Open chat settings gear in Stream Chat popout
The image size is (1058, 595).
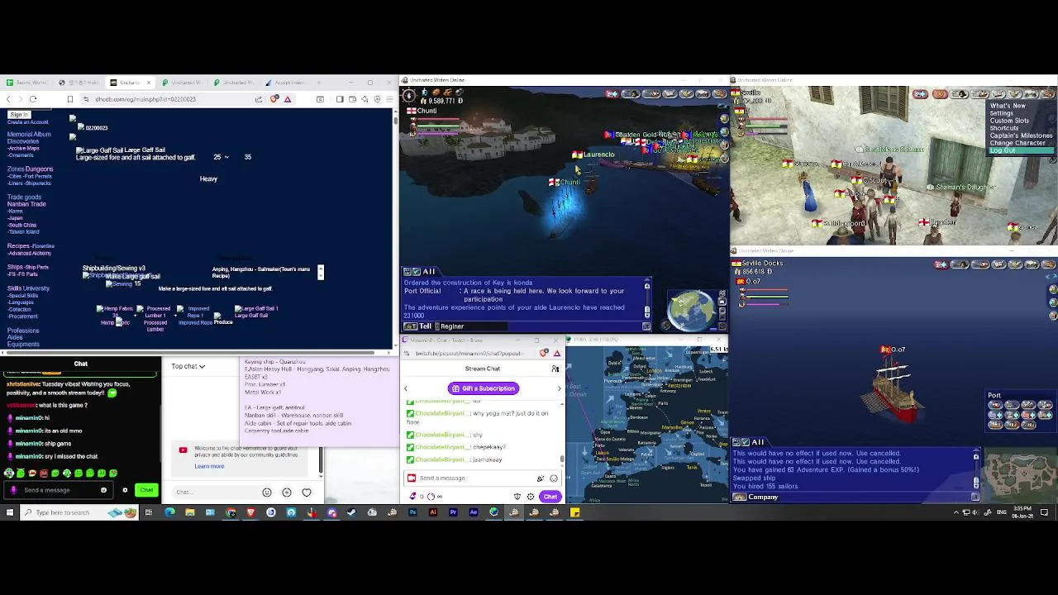click(x=531, y=497)
